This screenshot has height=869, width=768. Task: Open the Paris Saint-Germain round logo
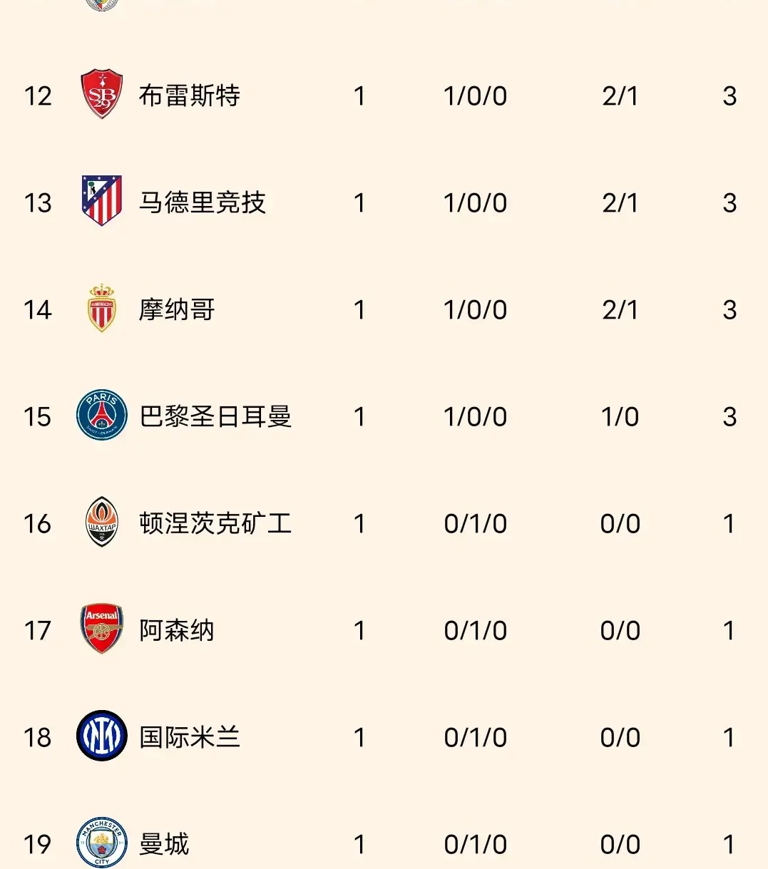pyautogui.click(x=102, y=416)
